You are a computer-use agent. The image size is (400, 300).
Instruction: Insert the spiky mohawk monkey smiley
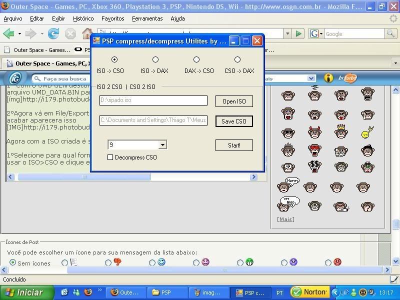[288, 149]
